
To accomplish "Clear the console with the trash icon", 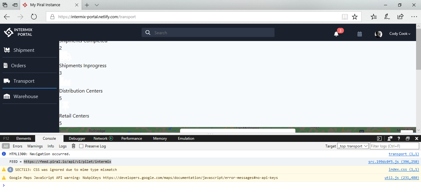I will (73, 146).
